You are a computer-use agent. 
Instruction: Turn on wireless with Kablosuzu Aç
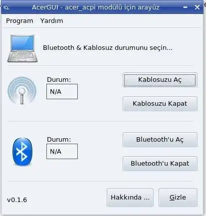pyautogui.click(x=160, y=80)
